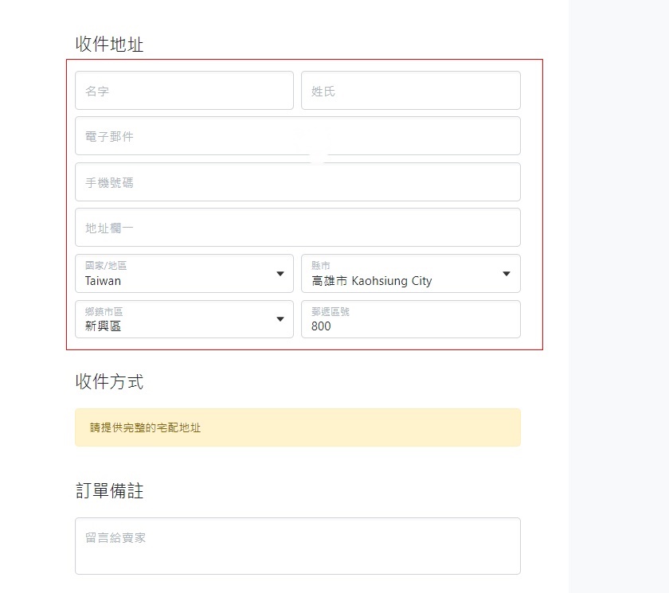Click the 留言給賣家 order note box
669x593 pixels.
pyautogui.click(x=297, y=546)
